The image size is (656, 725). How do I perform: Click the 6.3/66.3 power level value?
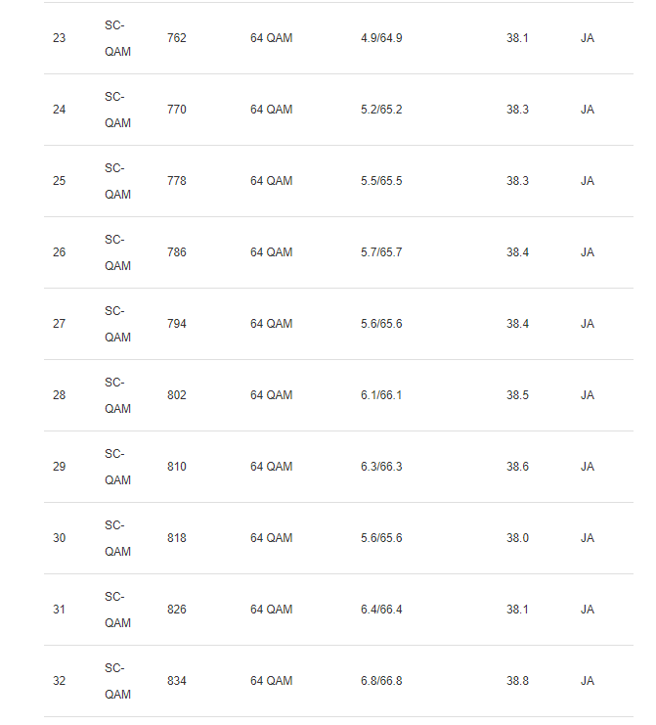click(381, 467)
